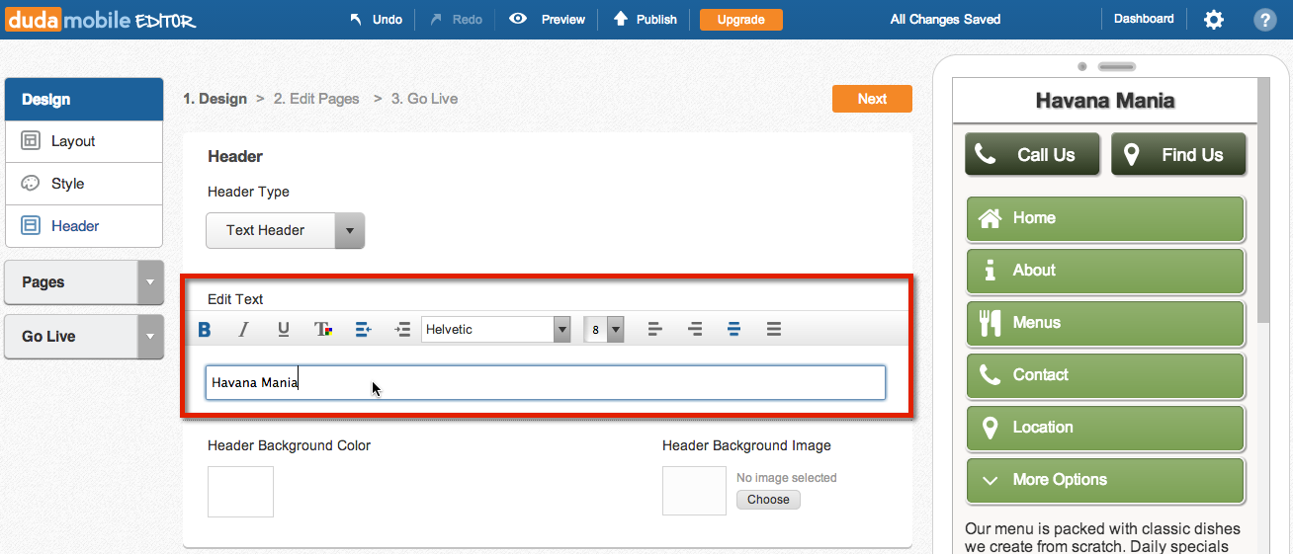Click the orange Next button
This screenshot has height=554, width=1293.
(872, 99)
